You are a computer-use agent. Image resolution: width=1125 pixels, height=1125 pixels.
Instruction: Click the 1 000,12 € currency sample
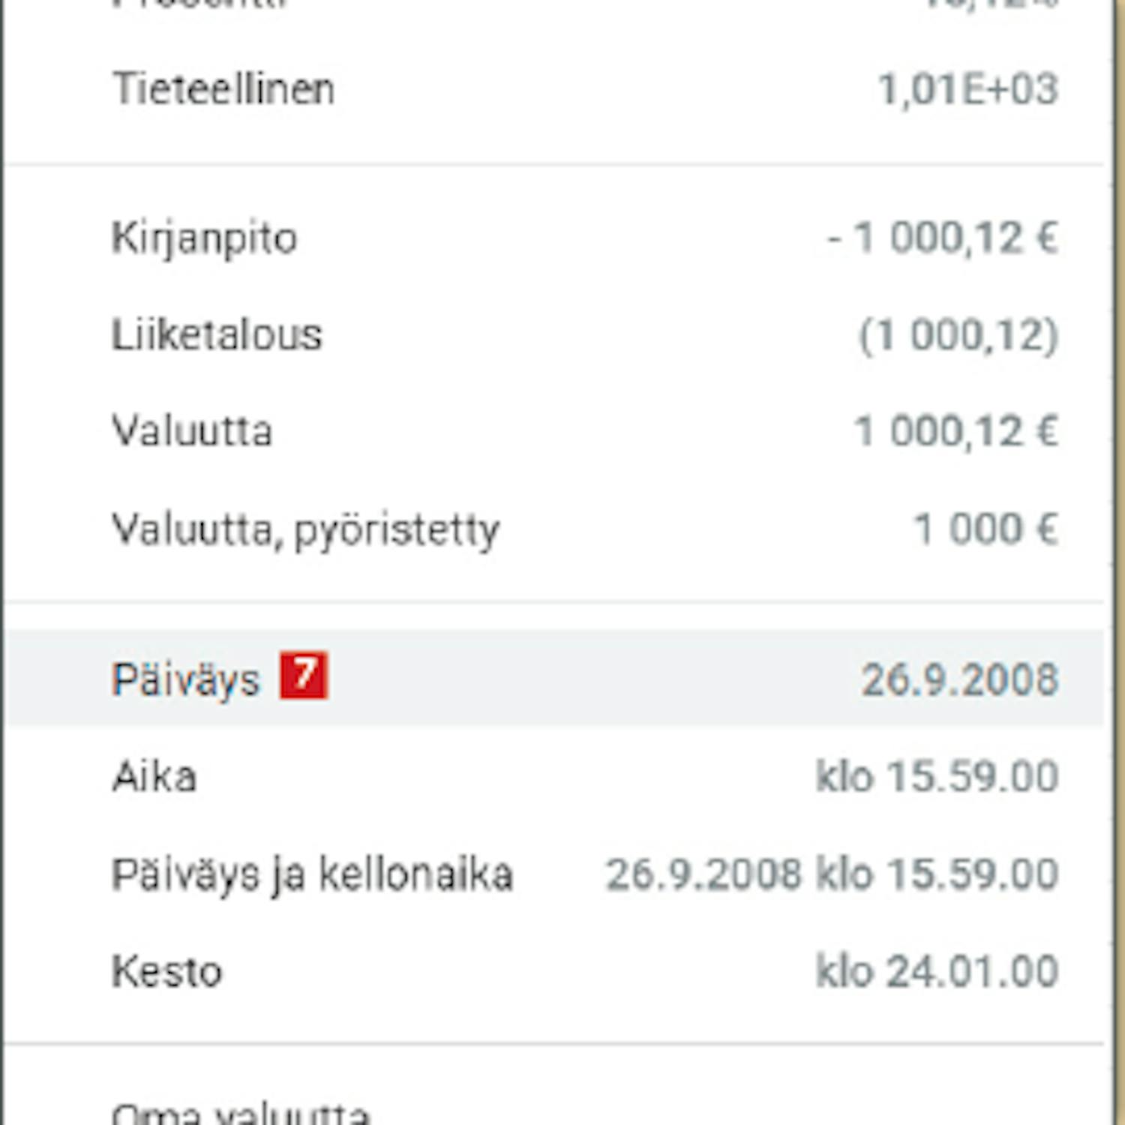957,432
